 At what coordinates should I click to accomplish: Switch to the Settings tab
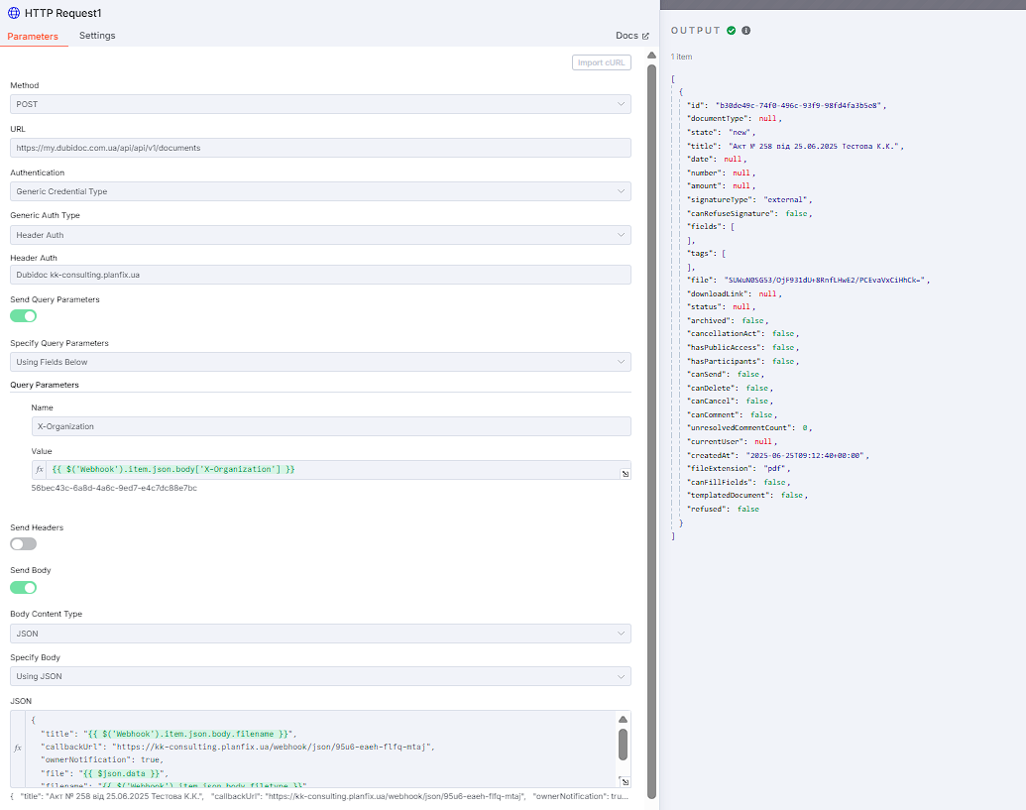(x=97, y=36)
